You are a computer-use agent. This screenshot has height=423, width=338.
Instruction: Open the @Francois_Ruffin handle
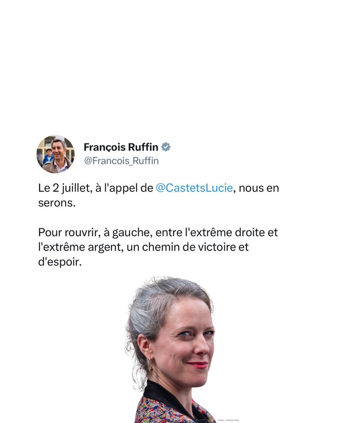pyautogui.click(x=121, y=161)
